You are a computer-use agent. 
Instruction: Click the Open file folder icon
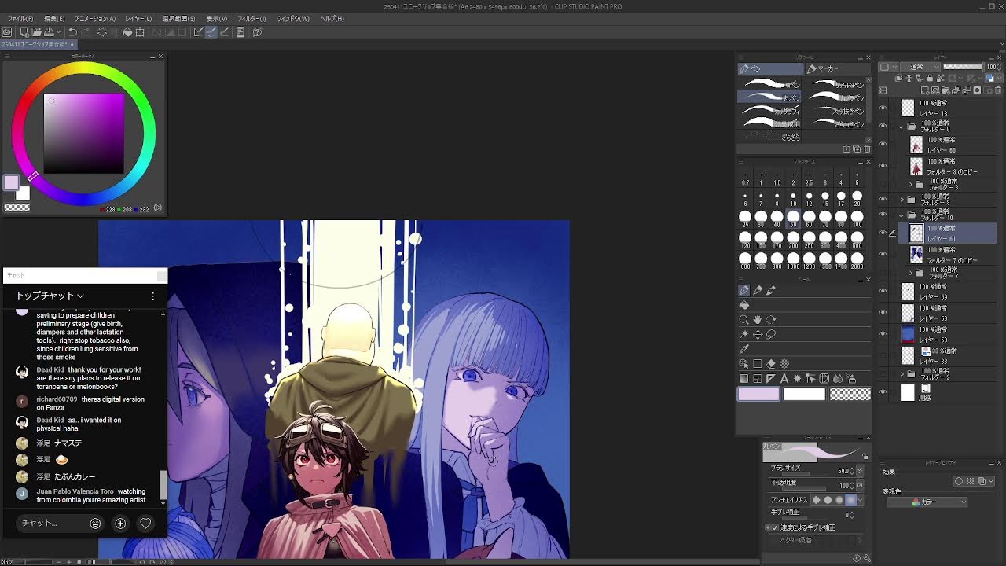point(36,32)
